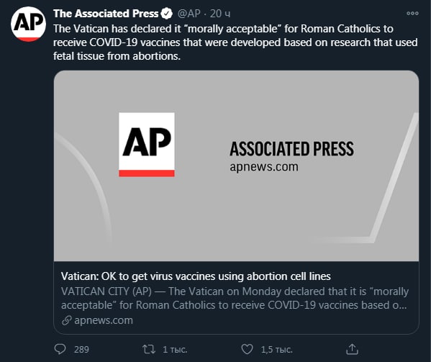Click the VATICAN CITY article description text

(x=235, y=298)
